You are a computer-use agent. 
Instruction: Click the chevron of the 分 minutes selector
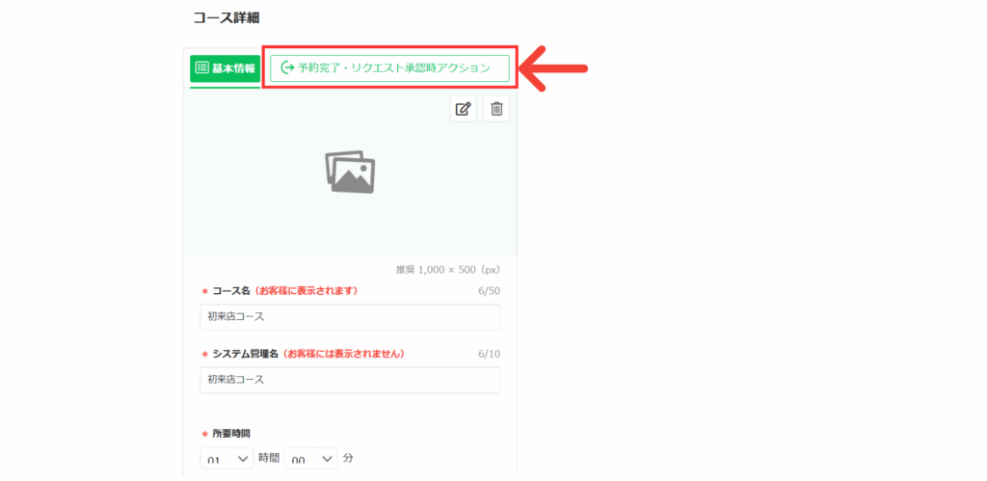327,459
